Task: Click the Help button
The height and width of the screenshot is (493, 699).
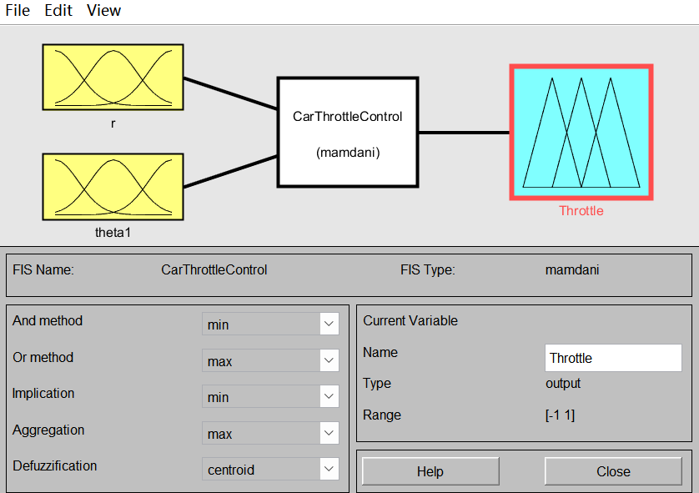Action: (430, 471)
